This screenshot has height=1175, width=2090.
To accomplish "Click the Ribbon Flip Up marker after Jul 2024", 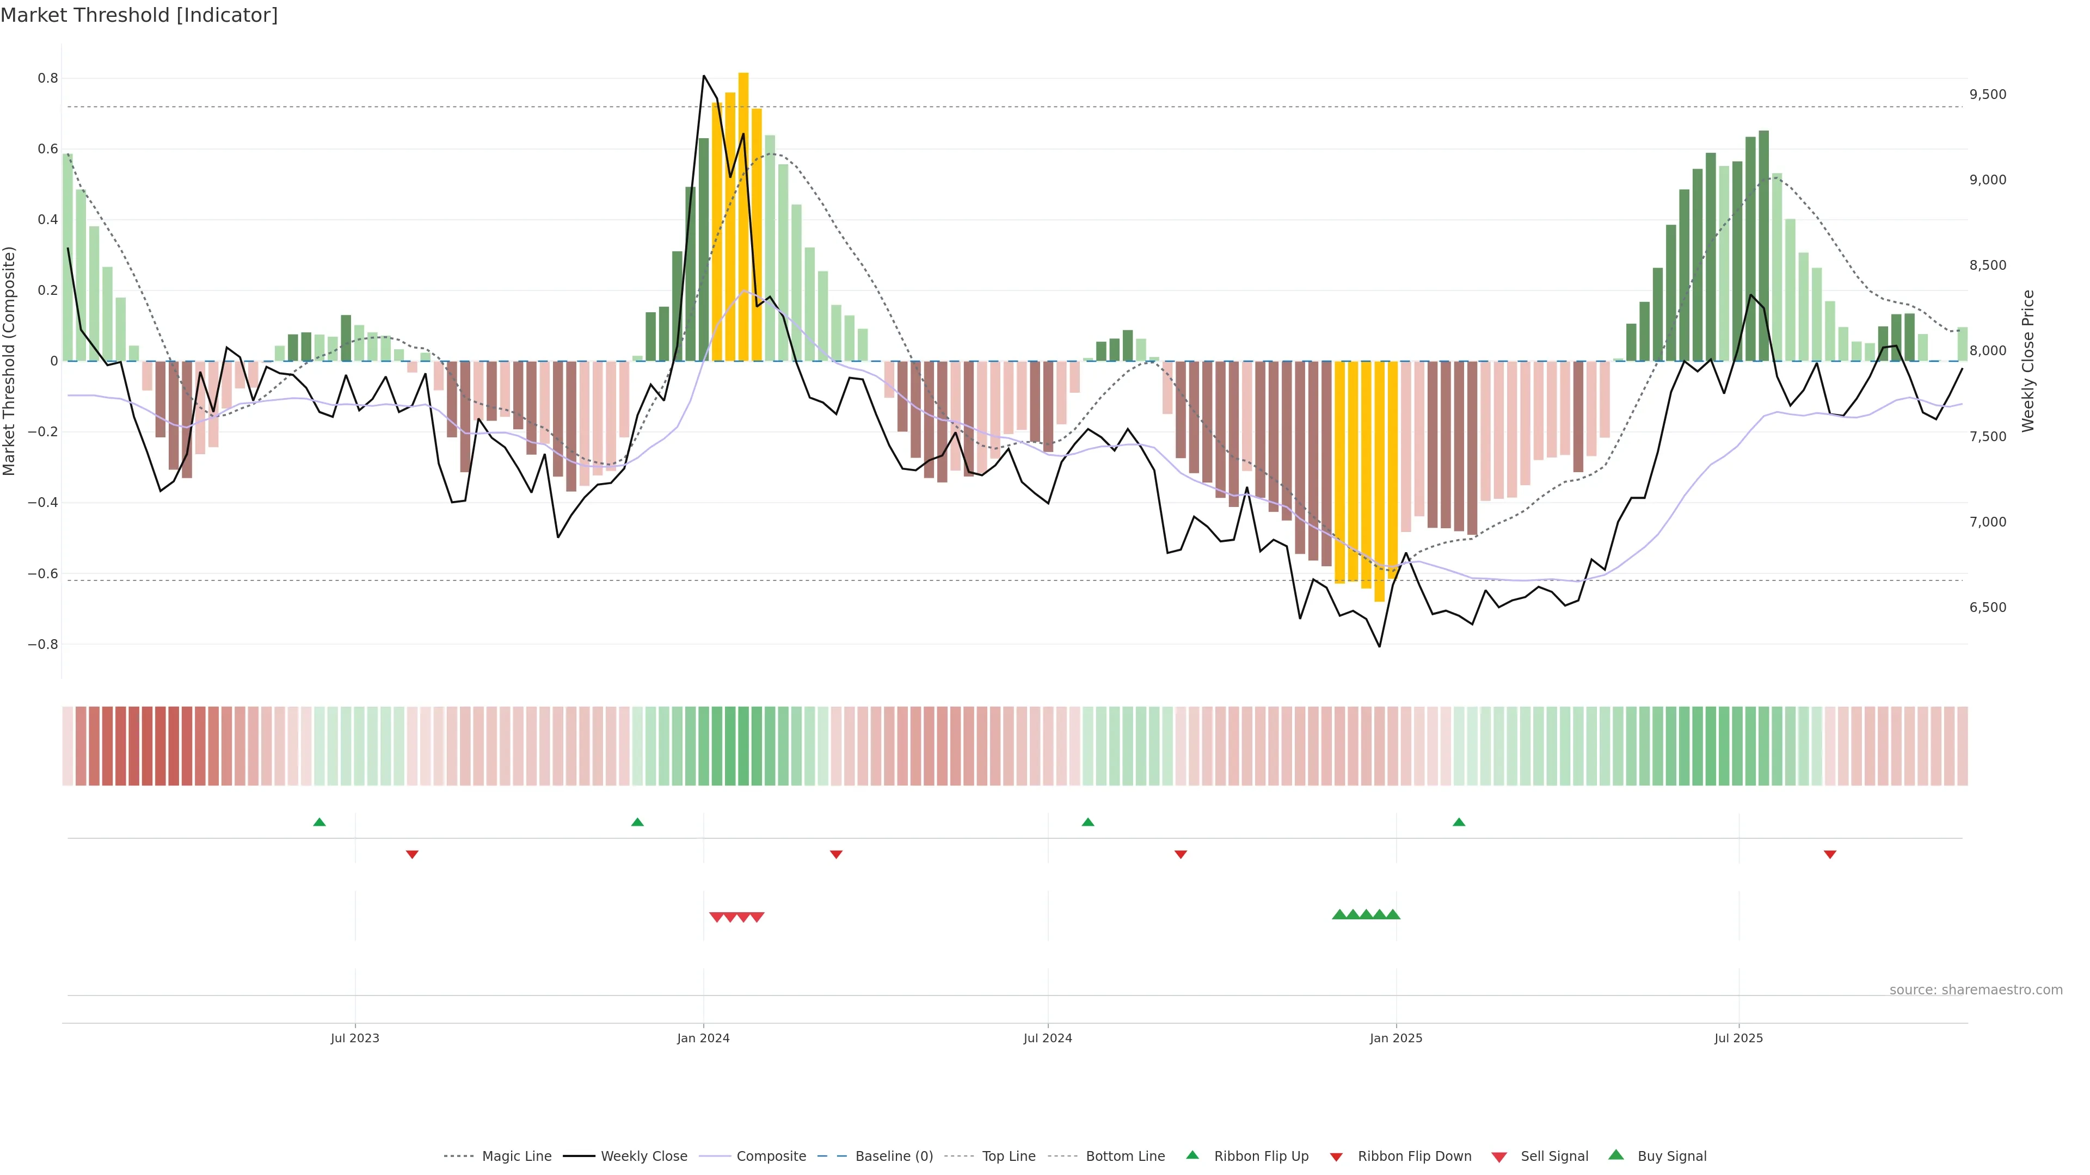I will point(1088,822).
